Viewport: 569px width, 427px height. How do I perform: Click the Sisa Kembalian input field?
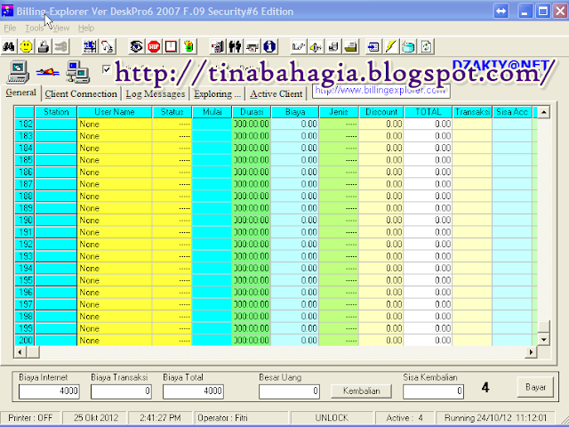pyautogui.click(x=433, y=391)
